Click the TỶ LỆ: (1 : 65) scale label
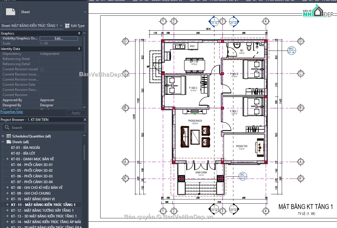 [306, 214]
